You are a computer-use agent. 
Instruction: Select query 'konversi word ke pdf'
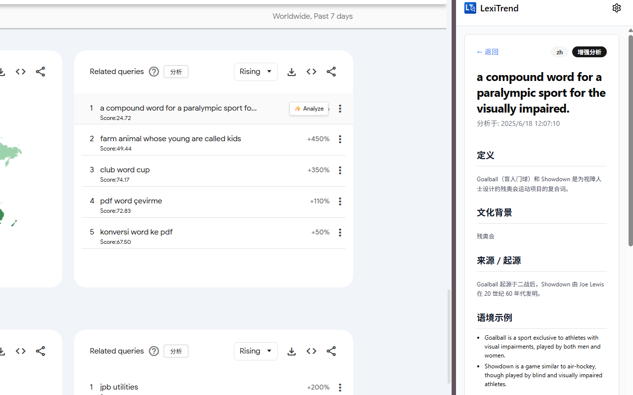pos(136,232)
